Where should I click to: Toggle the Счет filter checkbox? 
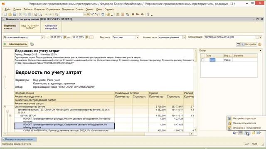tap(202, 60)
